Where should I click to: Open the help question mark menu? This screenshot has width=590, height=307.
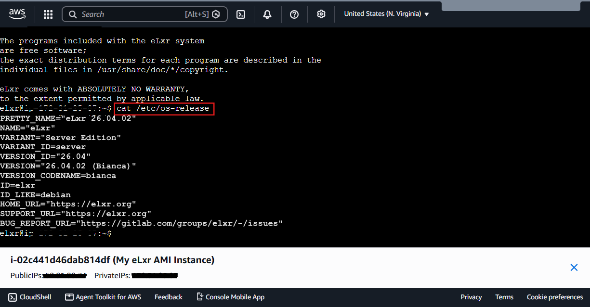[294, 14]
